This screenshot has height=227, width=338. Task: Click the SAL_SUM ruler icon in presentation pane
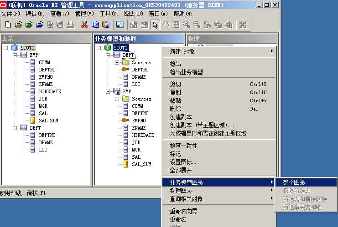coord(32,121)
